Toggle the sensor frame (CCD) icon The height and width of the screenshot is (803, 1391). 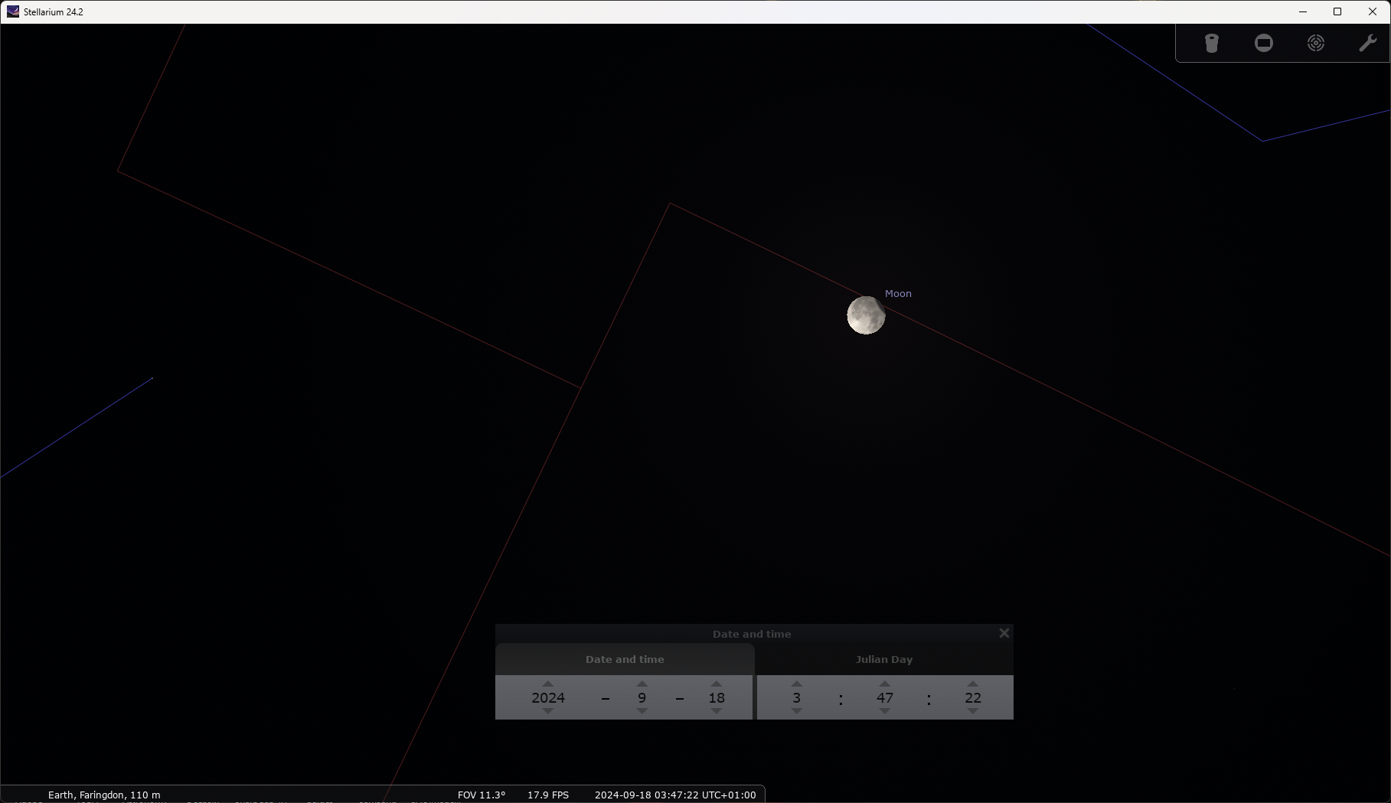[1264, 43]
